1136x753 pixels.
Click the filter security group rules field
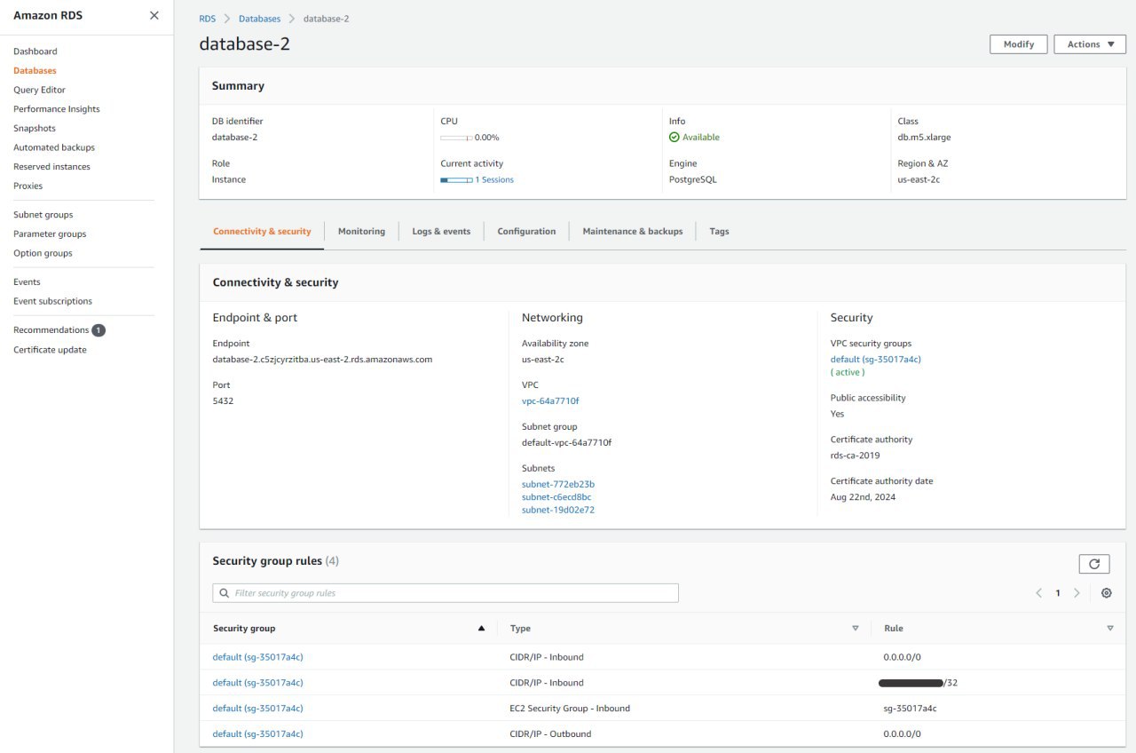(446, 593)
